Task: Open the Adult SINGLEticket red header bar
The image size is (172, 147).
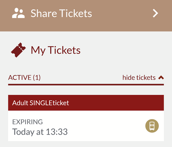Action: point(86,103)
